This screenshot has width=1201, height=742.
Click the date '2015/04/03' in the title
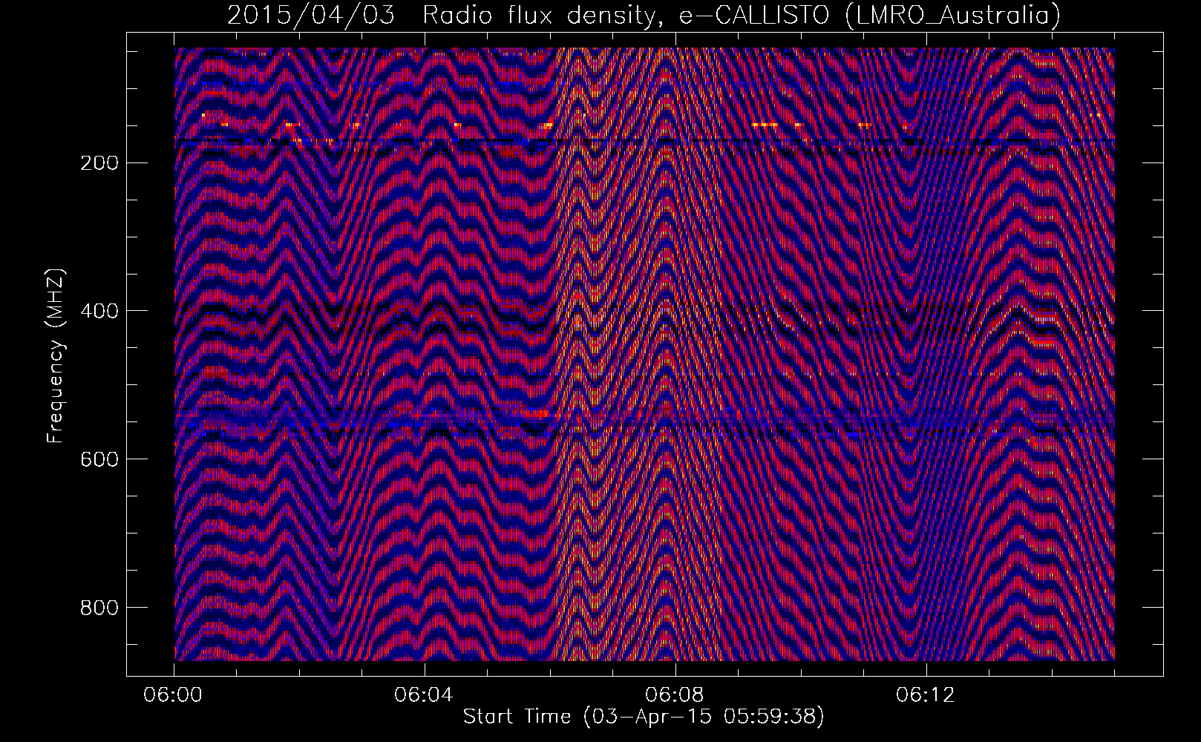(311, 15)
